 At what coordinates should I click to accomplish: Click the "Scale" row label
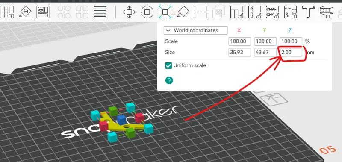click(x=171, y=41)
